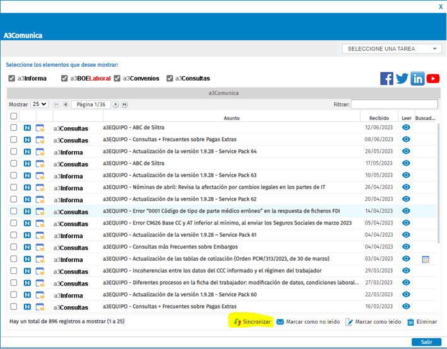
Task: Click the N badge on first ABC de Siltra row
Action: [x=27, y=128]
